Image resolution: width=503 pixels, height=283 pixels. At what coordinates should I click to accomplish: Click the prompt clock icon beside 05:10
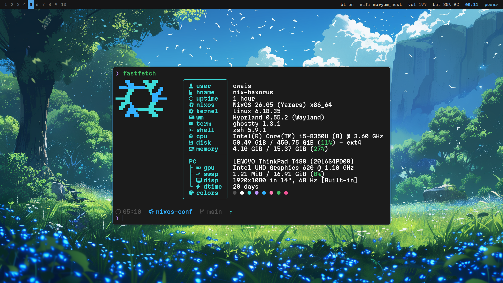[x=118, y=212]
